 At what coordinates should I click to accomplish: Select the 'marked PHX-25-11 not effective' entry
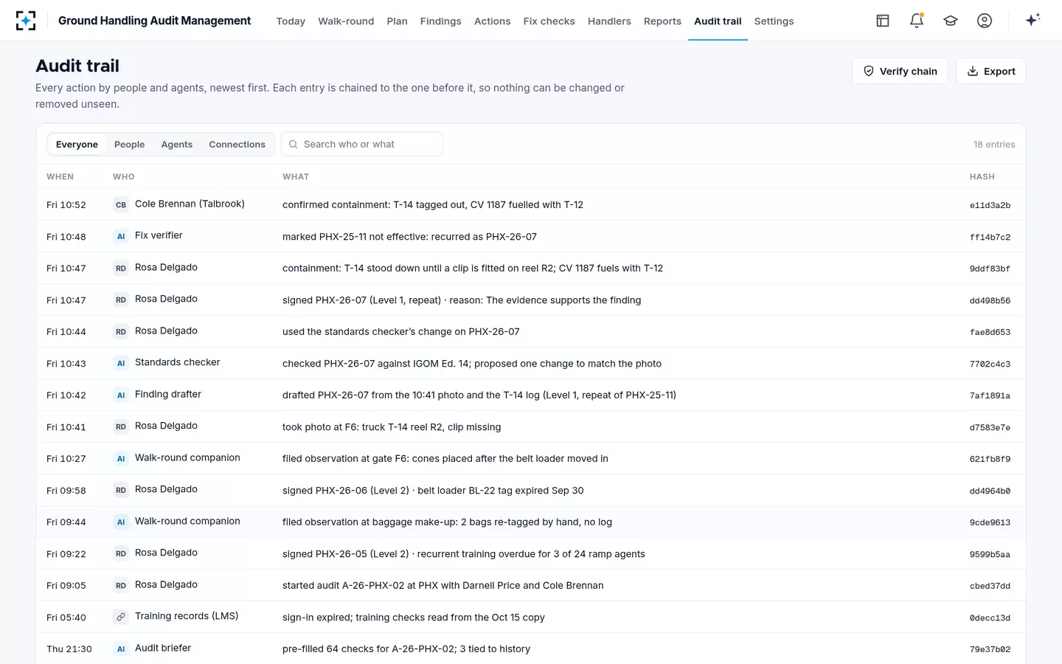(531, 236)
